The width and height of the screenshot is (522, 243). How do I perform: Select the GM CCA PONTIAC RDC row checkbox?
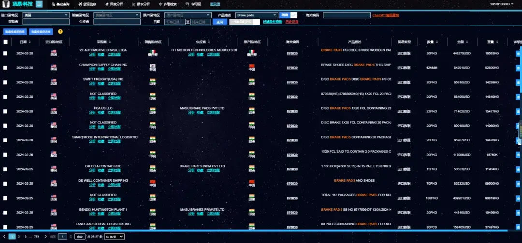(5, 169)
